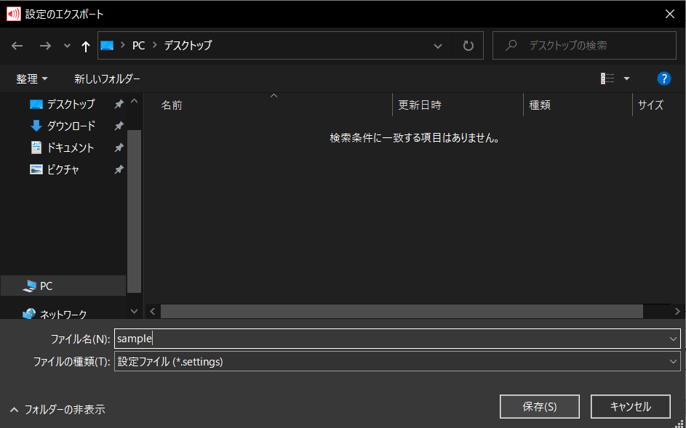Click the pin icon beside ドキュメント
The height and width of the screenshot is (428, 686).
(x=119, y=148)
